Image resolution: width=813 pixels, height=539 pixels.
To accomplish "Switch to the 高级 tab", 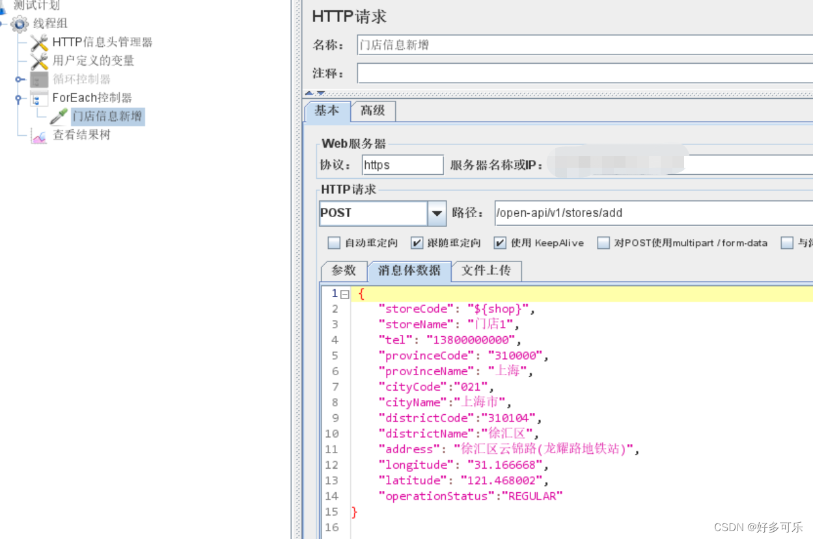I will tap(373, 111).
